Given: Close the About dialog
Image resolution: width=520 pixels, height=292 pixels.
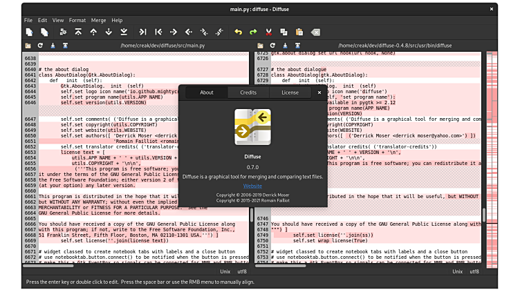Looking at the screenshot, I should point(319,93).
